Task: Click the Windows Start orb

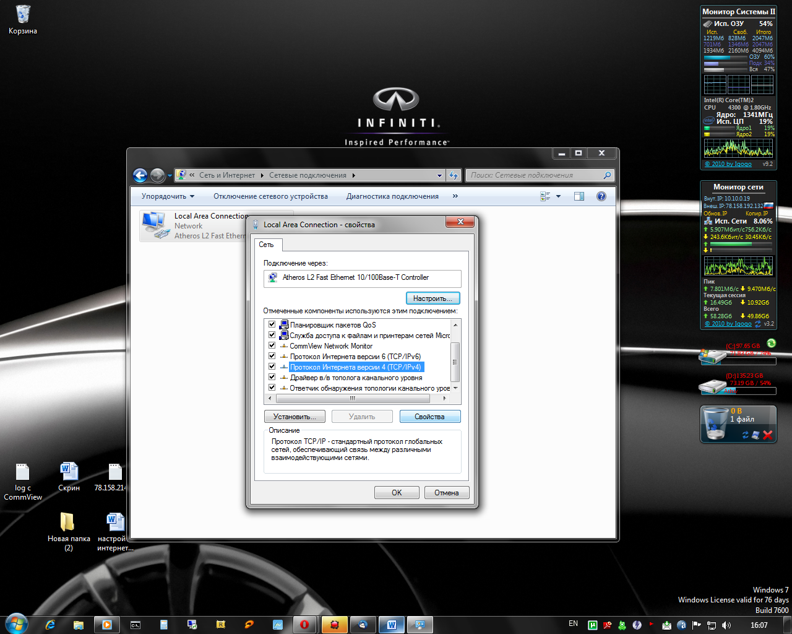Action: [16, 623]
